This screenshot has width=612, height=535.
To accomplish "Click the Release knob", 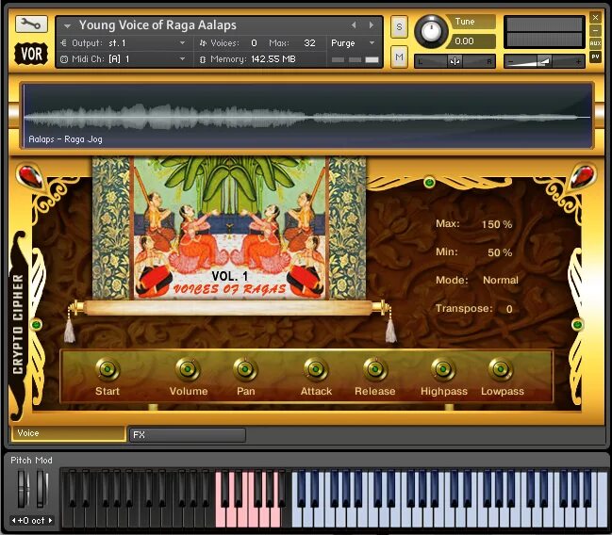I will click(x=375, y=369).
